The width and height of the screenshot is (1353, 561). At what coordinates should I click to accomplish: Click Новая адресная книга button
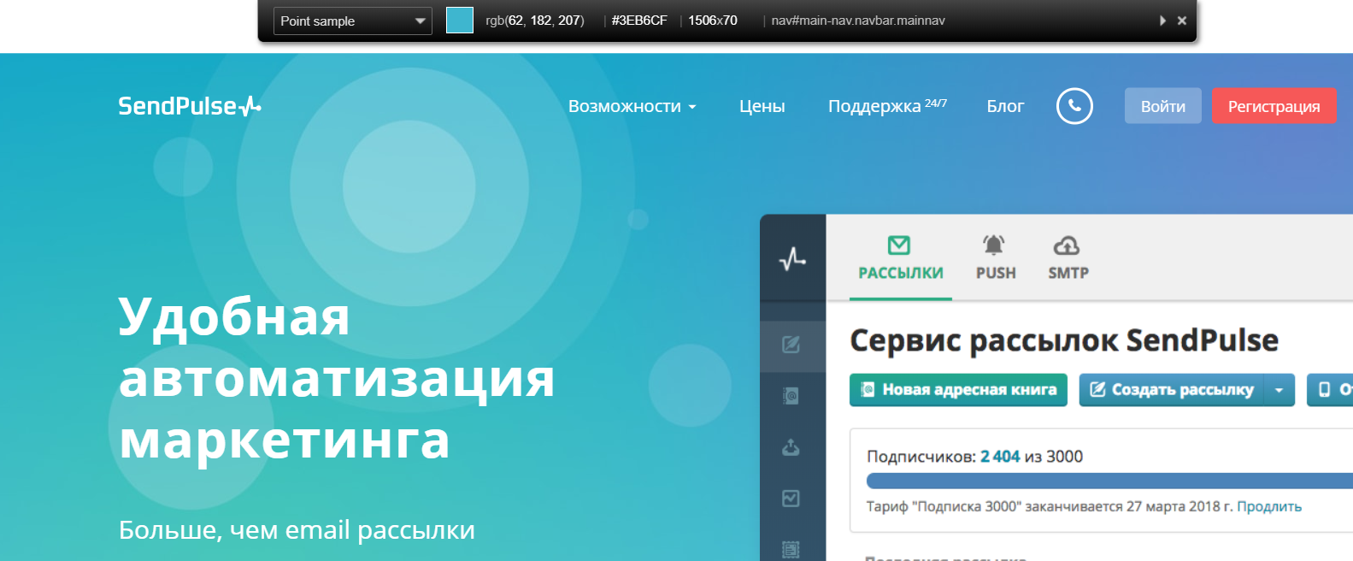click(x=958, y=390)
